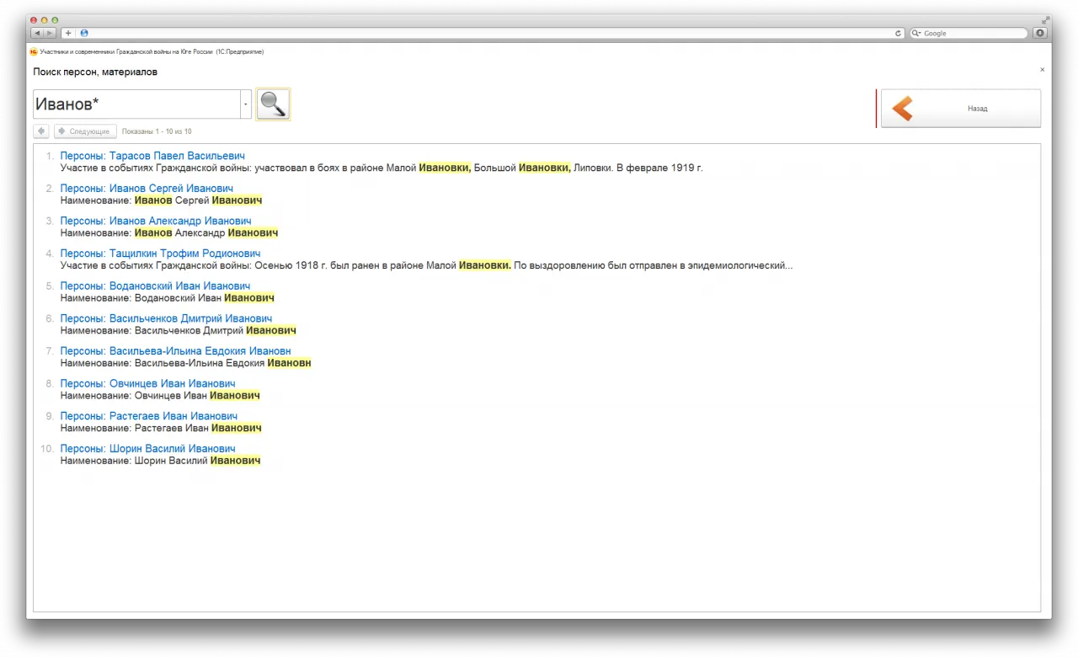
Task: Enter browser full screen mode
Action: click(x=1046, y=19)
